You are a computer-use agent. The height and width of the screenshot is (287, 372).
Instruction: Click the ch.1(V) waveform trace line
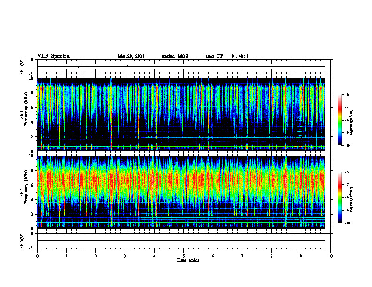click(181, 67)
